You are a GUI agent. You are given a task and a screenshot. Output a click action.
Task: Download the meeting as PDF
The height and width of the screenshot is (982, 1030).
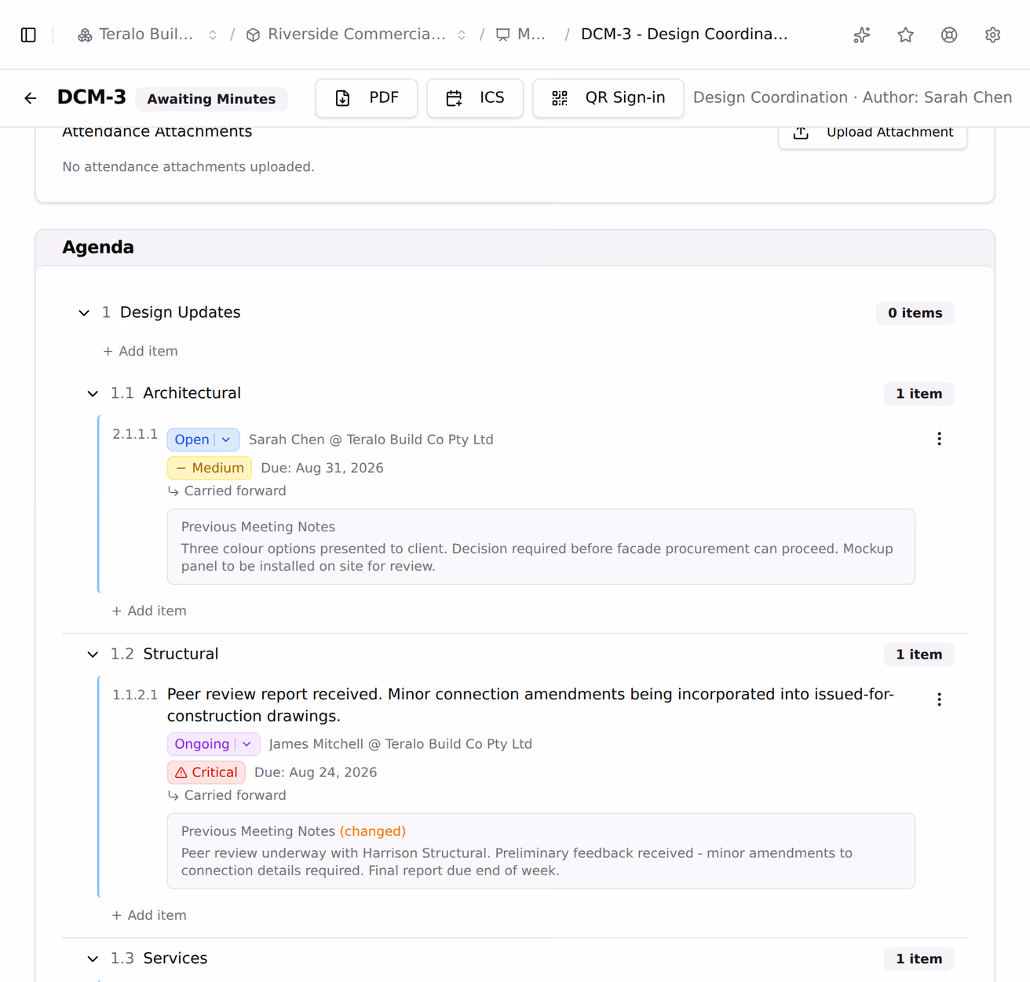pos(367,98)
